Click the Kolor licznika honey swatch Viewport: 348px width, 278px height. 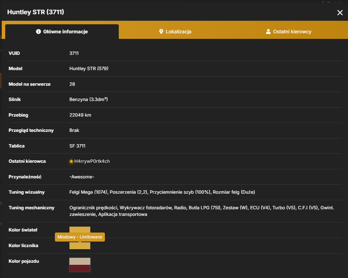80,246
